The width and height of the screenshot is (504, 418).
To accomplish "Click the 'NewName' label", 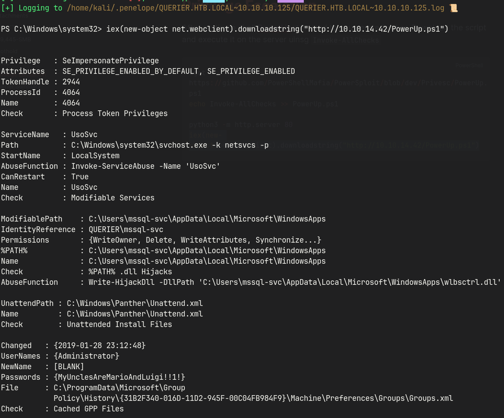I will (16, 367).
